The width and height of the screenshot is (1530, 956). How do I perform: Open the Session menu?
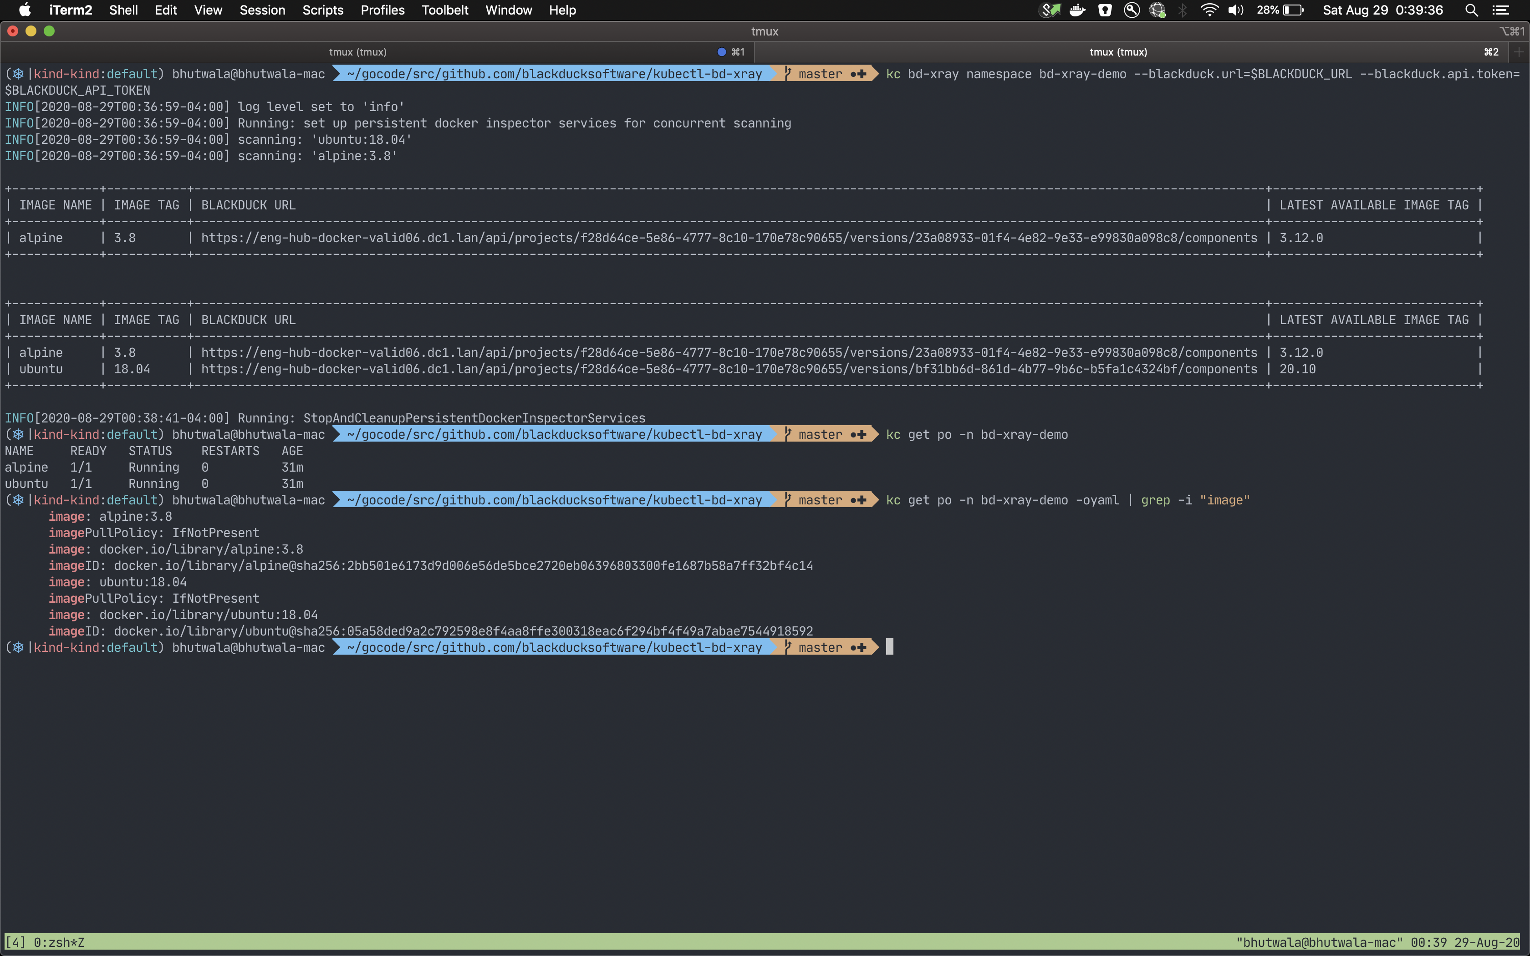pos(262,10)
